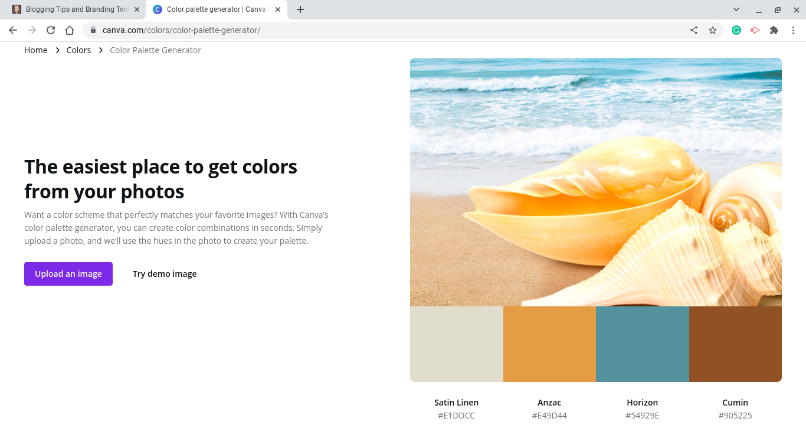Click the Anzac color name
Viewport: 806px width, 425px height.
[x=549, y=403]
